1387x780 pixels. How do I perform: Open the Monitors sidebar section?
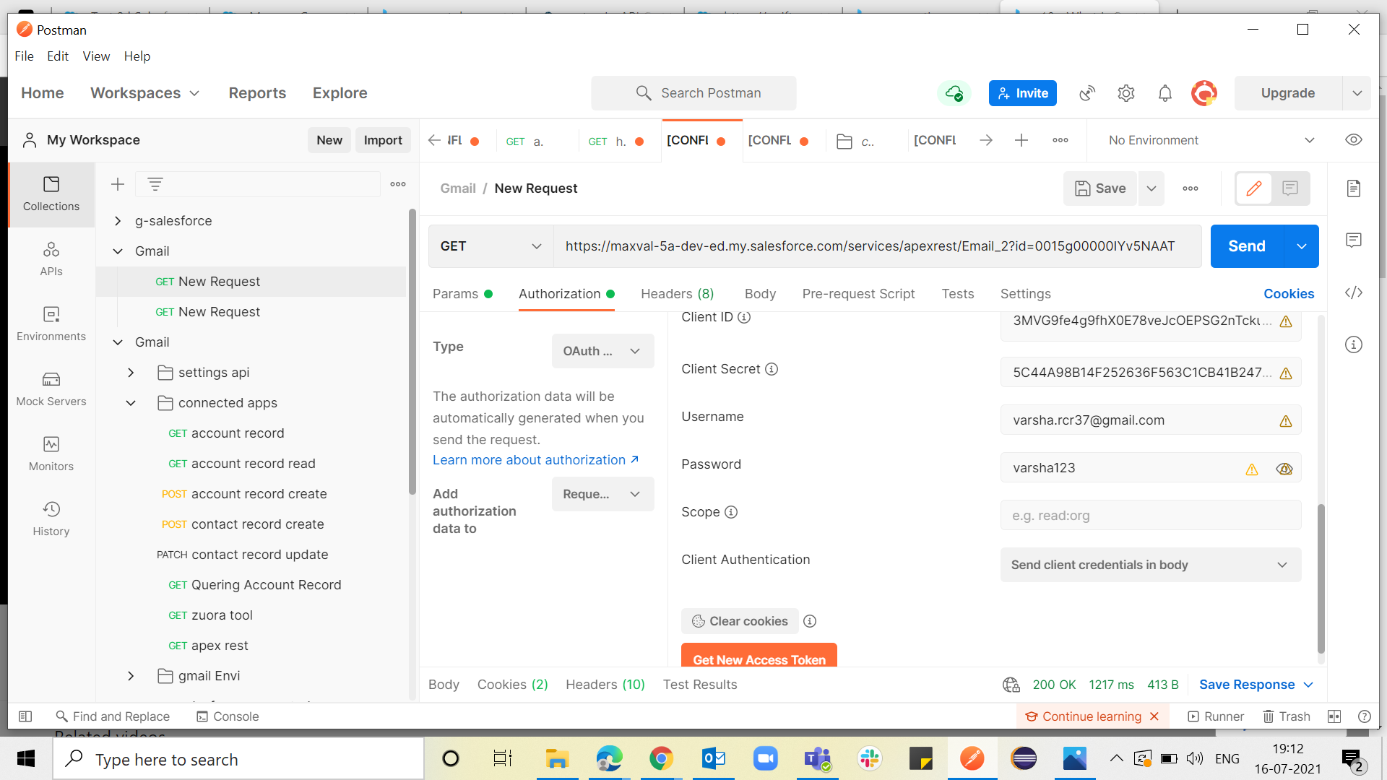tap(51, 454)
